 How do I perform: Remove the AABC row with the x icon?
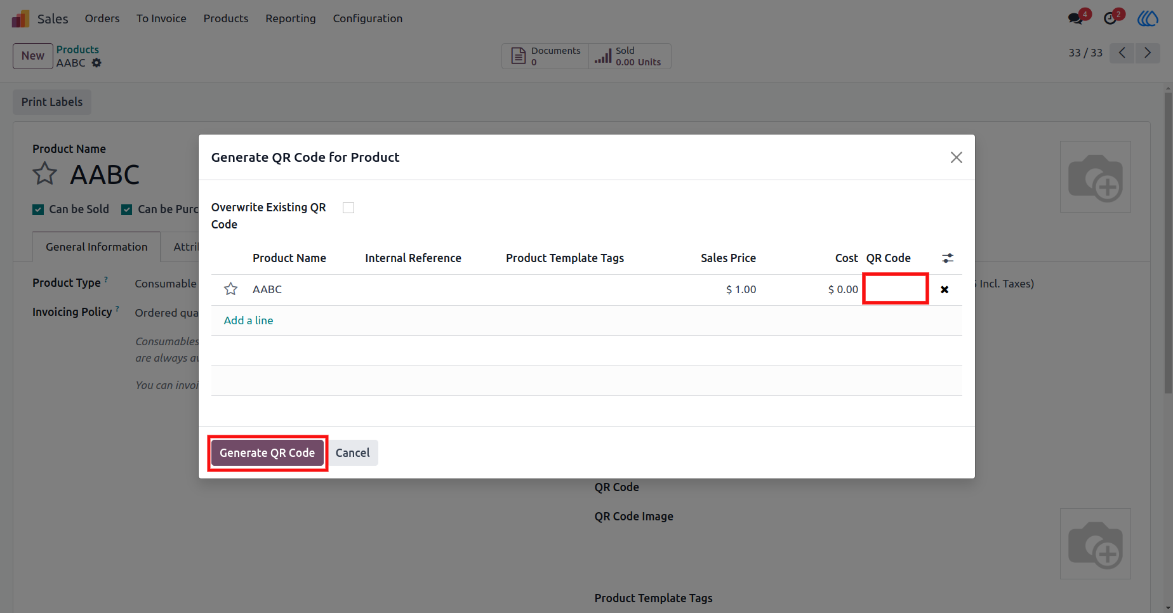[x=944, y=289]
